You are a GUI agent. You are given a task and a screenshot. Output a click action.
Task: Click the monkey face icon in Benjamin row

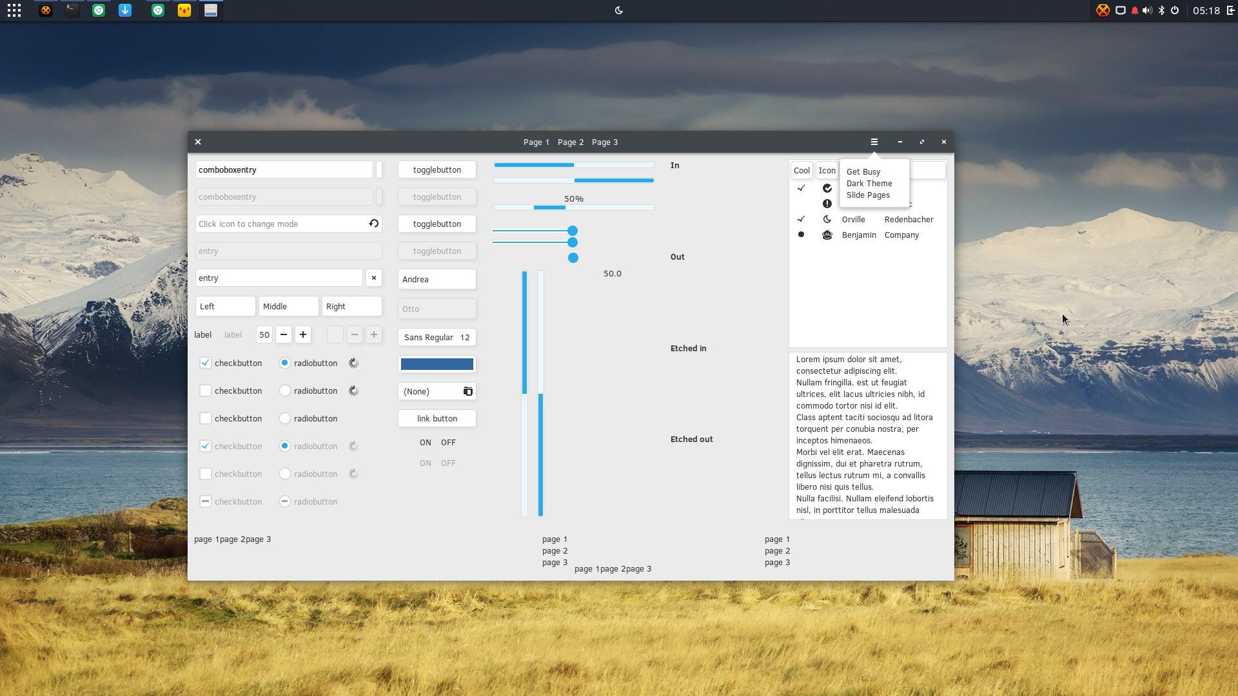827,235
